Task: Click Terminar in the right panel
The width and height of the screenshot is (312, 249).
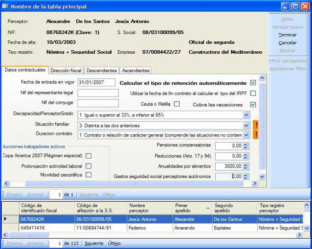Action: coord(287,35)
